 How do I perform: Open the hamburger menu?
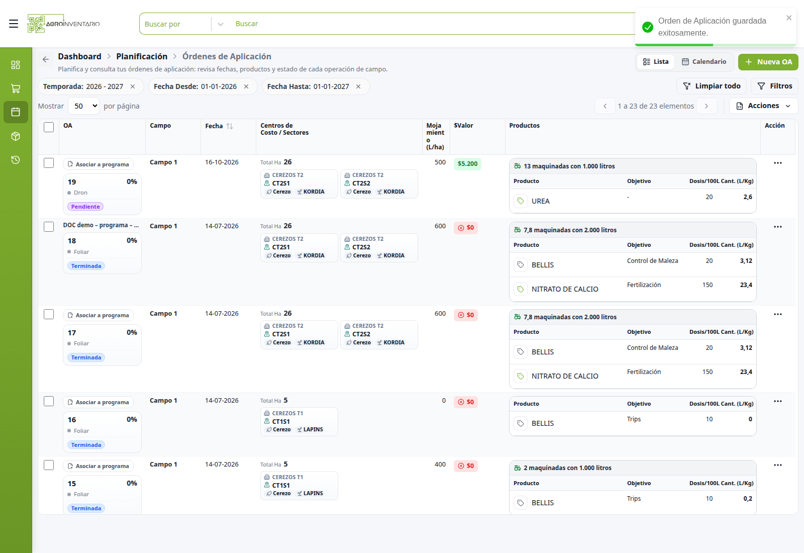pos(14,24)
